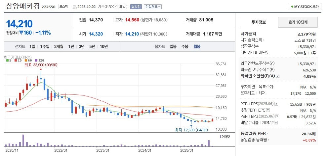Switch candle chart to 일봉
The width and height of the screenshot is (326, 156).
[173, 46]
